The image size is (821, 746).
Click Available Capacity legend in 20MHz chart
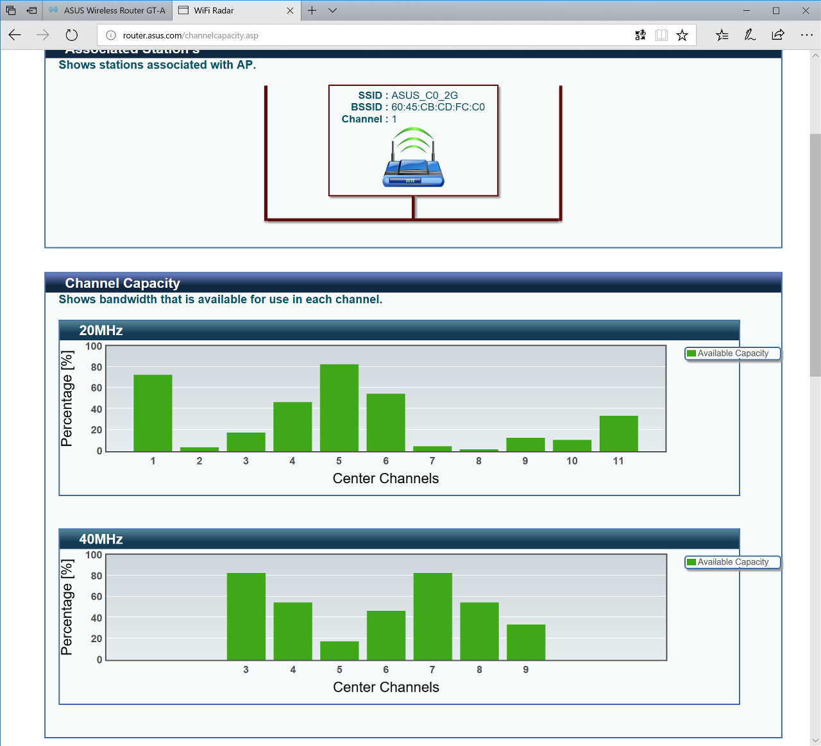tap(732, 353)
